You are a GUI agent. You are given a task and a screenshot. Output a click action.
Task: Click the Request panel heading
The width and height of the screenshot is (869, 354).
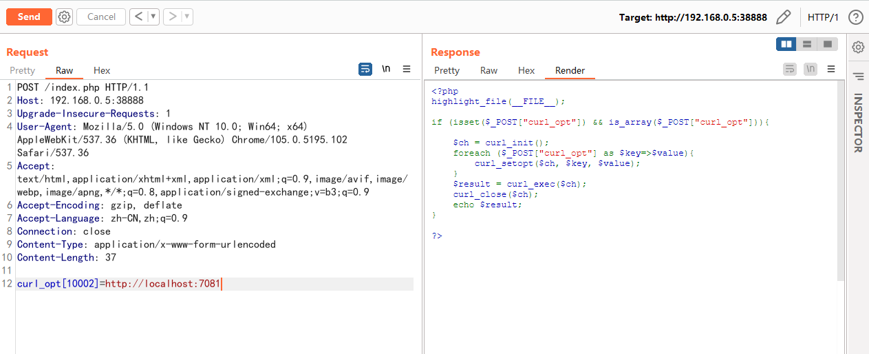click(28, 52)
